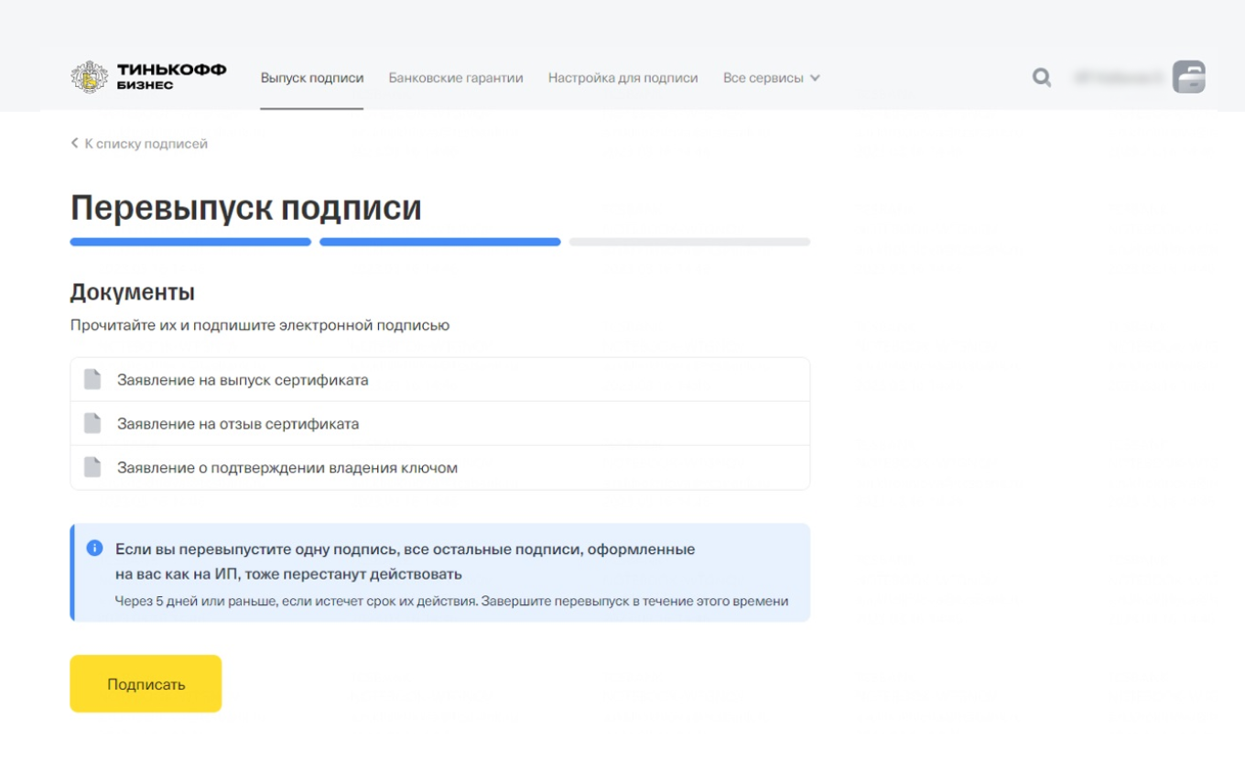The height and width of the screenshot is (772, 1245).
Task: Open the briefcase profile avatar
Action: (1188, 78)
